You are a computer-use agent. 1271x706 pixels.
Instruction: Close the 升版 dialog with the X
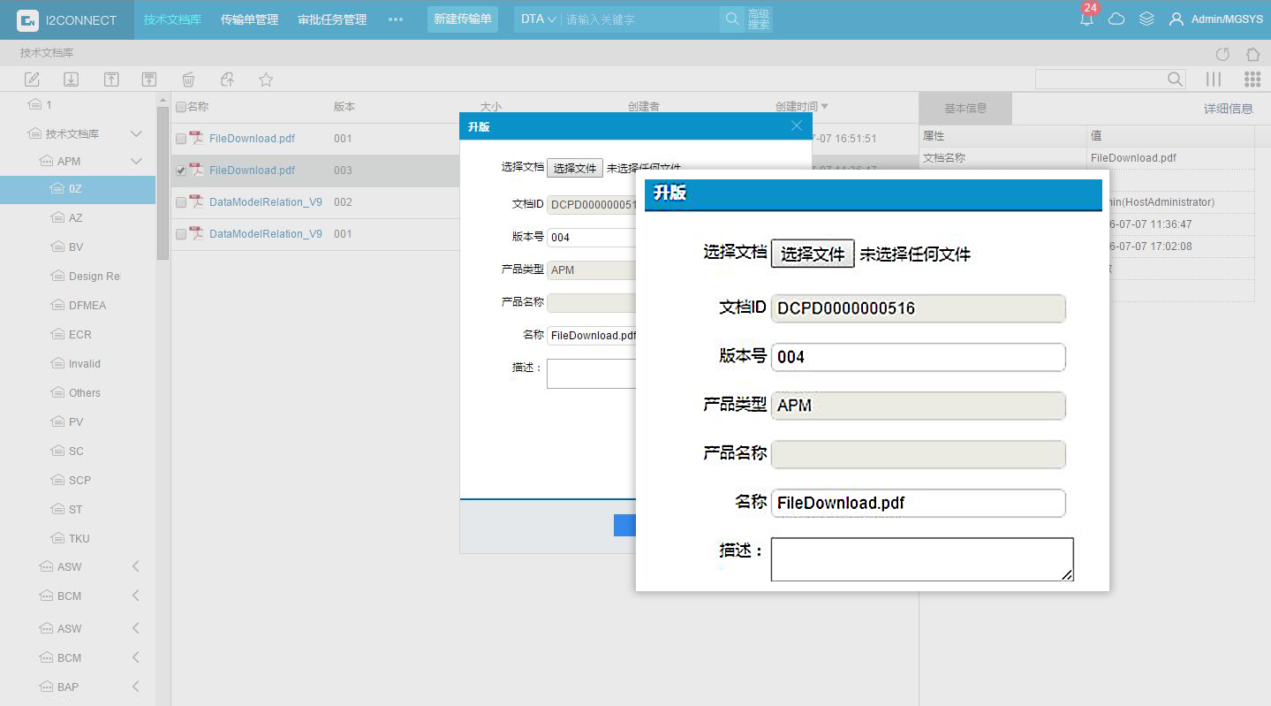coord(797,125)
